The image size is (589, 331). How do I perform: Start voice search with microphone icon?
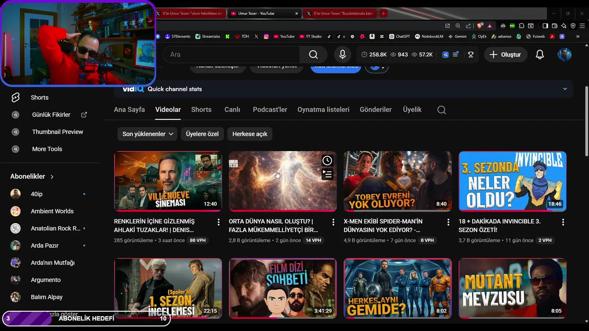(342, 54)
